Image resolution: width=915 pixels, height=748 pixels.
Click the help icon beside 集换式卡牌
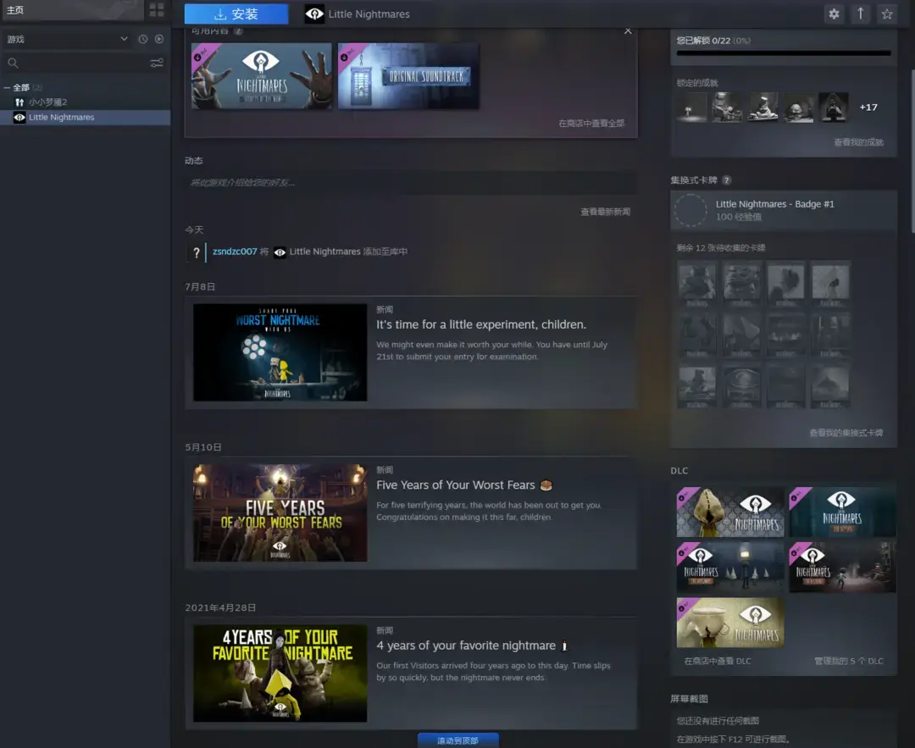tap(727, 180)
